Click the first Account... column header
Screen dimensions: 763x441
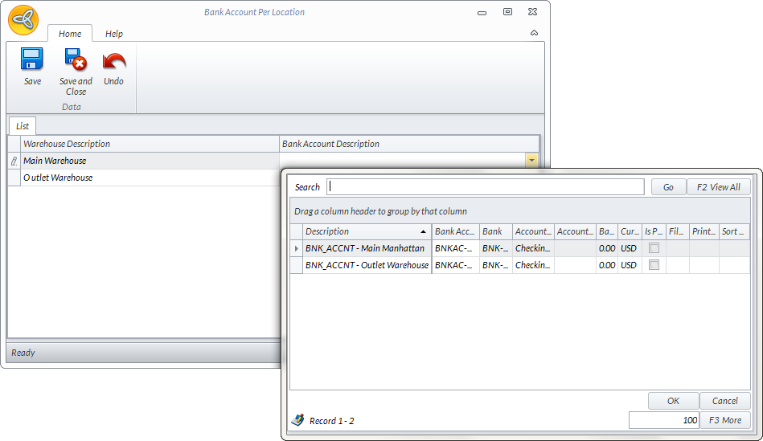[533, 231]
